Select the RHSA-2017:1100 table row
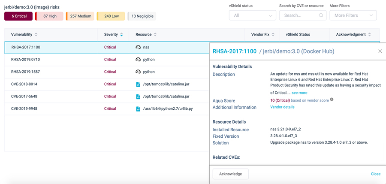The width and height of the screenshot is (386, 184). pos(107,47)
